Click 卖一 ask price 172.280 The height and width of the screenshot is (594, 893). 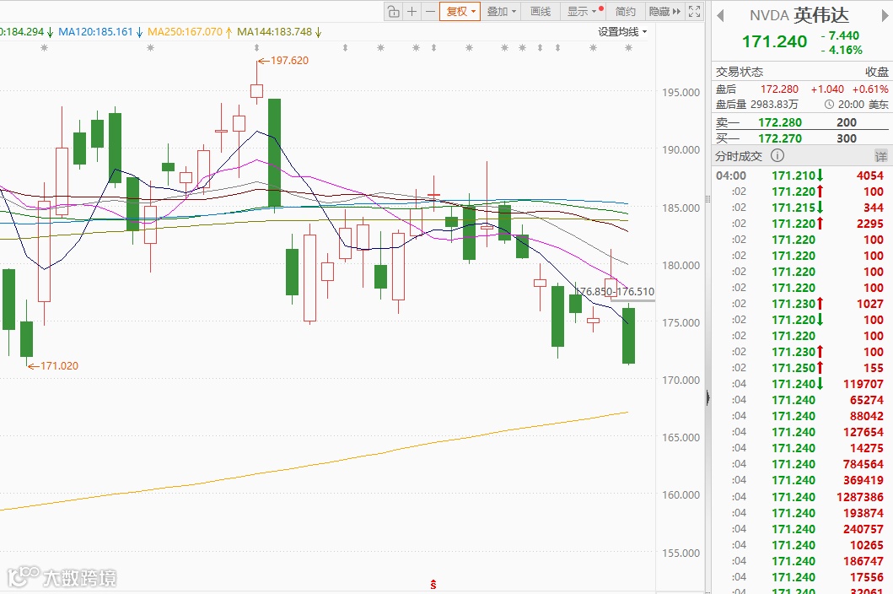[x=780, y=122]
